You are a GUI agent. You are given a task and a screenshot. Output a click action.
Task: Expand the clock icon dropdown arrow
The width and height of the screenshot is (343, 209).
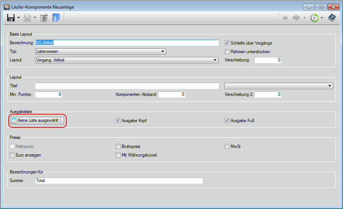[322, 18]
